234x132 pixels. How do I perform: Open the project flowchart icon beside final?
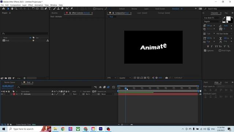click(x=48, y=41)
